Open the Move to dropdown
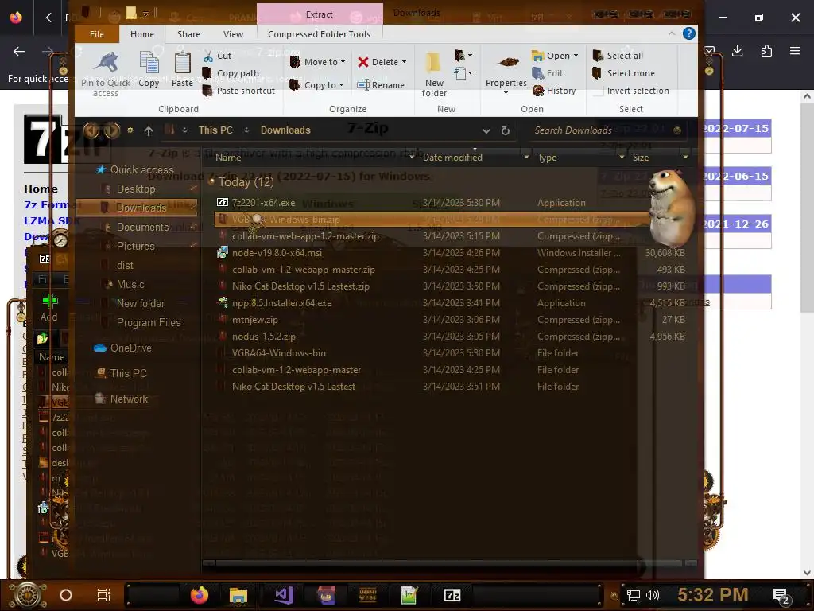This screenshot has height=611, width=814. pos(318,62)
